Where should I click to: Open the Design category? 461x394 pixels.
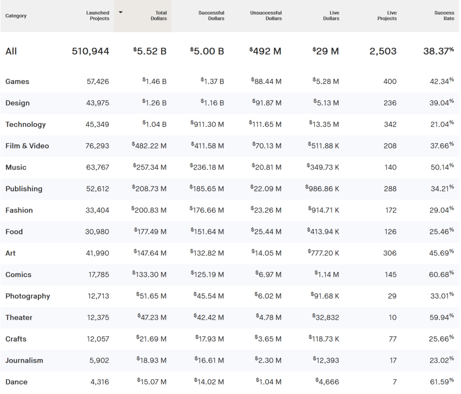coord(18,103)
